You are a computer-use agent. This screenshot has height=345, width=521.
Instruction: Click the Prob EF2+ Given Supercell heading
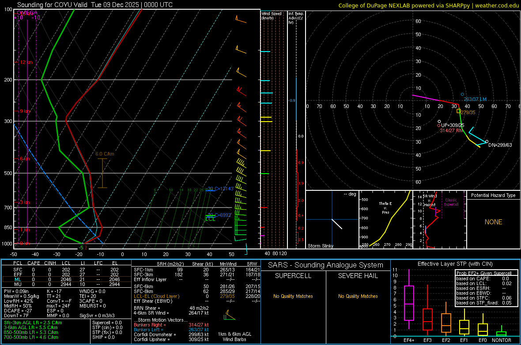[x=484, y=273]
